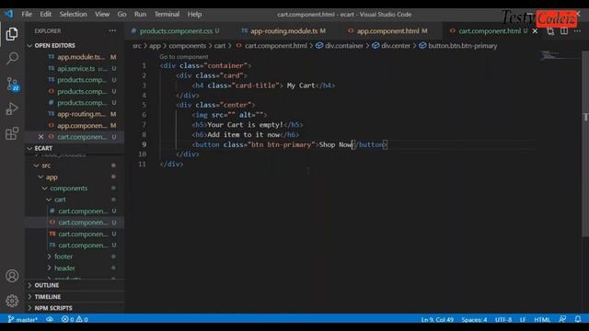Close cart.componen... in Open Editors list
This screenshot has height=331, width=589.
tap(40, 137)
